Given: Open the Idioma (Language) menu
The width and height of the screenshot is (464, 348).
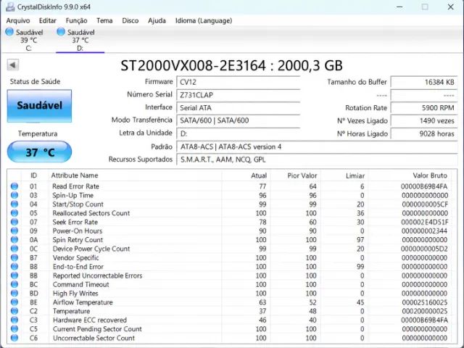Looking at the screenshot, I should click(204, 21).
